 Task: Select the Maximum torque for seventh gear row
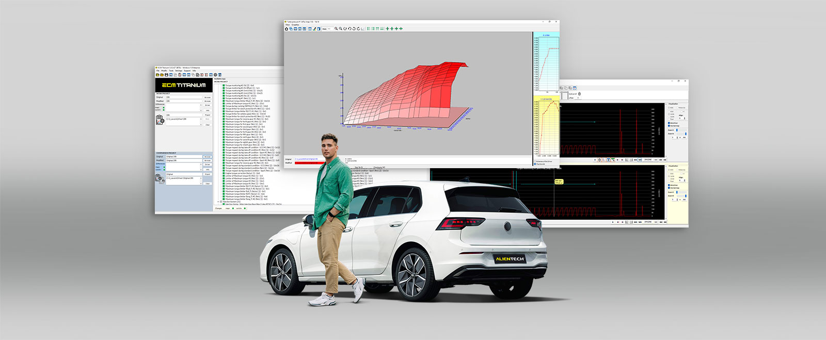(x=246, y=140)
